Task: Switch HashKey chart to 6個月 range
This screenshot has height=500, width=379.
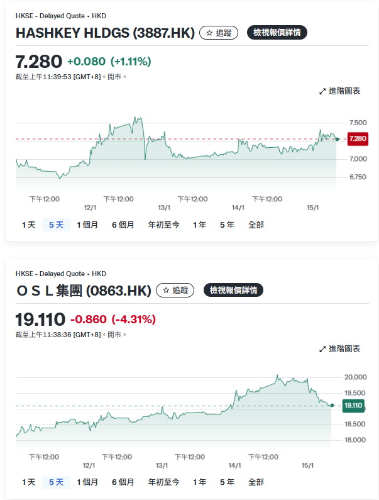Action: (123, 225)
